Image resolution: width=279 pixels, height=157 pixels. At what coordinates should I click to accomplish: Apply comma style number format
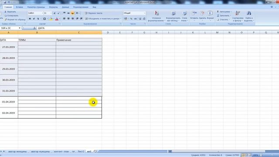pyautogui.click(x=136, y=19)
